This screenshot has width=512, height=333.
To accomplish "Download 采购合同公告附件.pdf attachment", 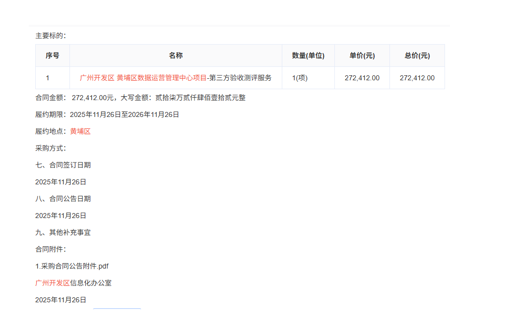I will [72, 266].
